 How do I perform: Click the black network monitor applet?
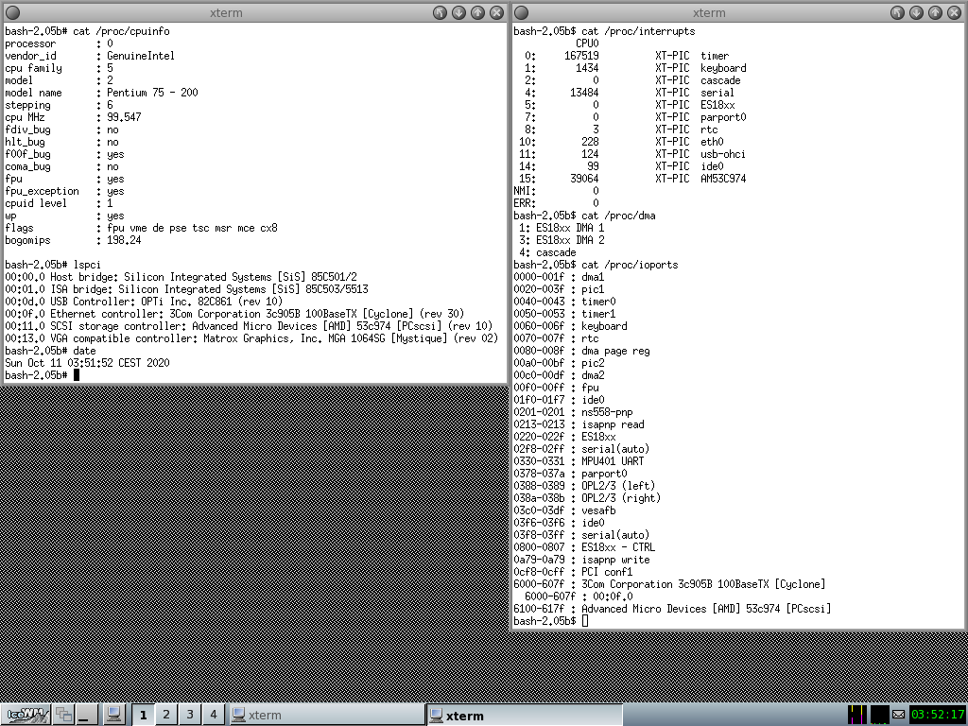coord(879,715)
